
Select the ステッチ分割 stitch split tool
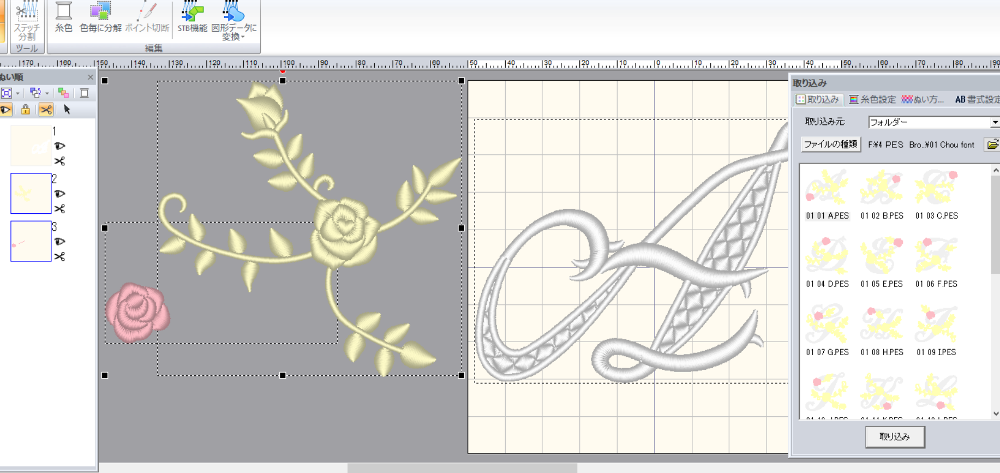click(26, 21)
